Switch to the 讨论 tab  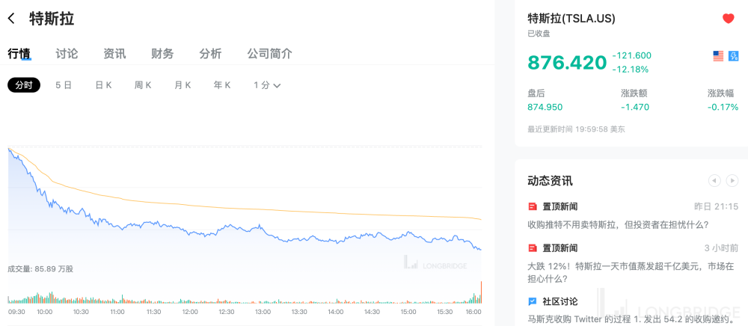point(67,54)
